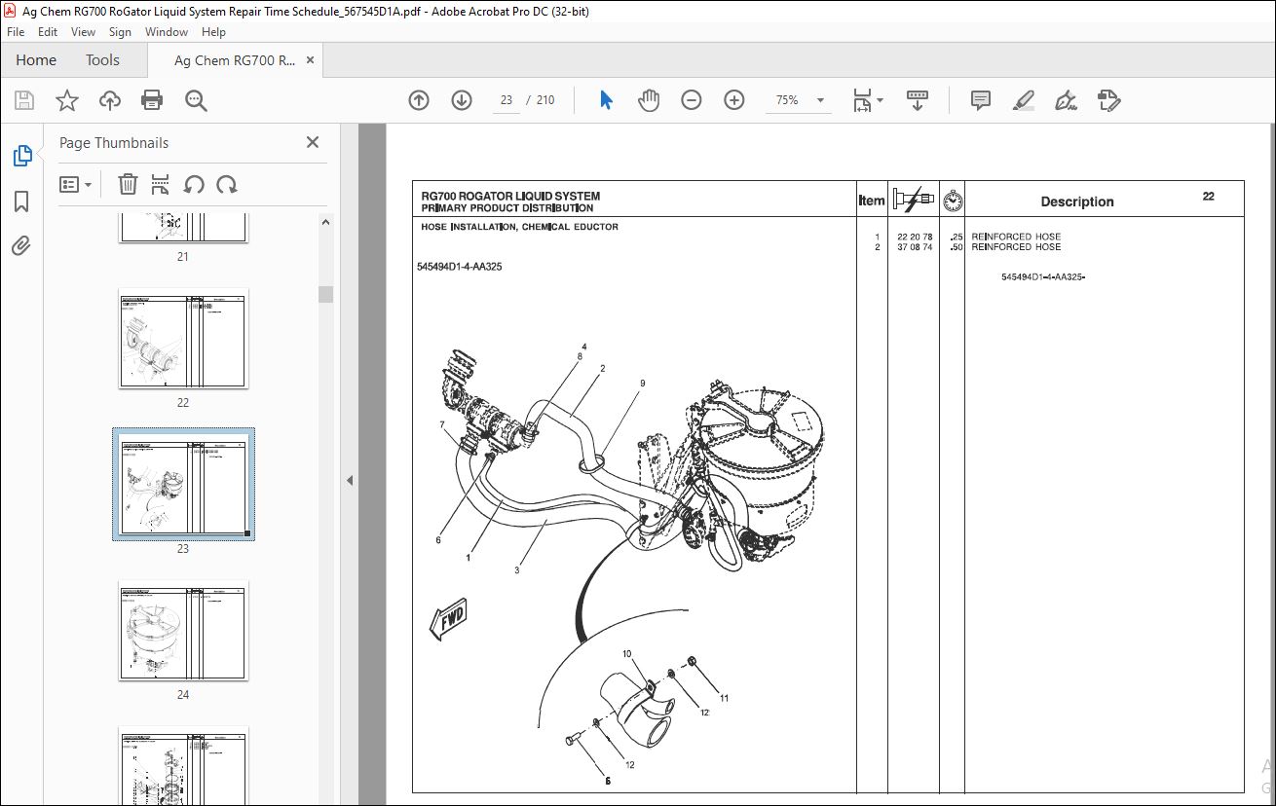The width and height of the screenshot is (1276, 806).
Task: Click the 'Page Thumbnails' panel title
Action: pos(114,143)
